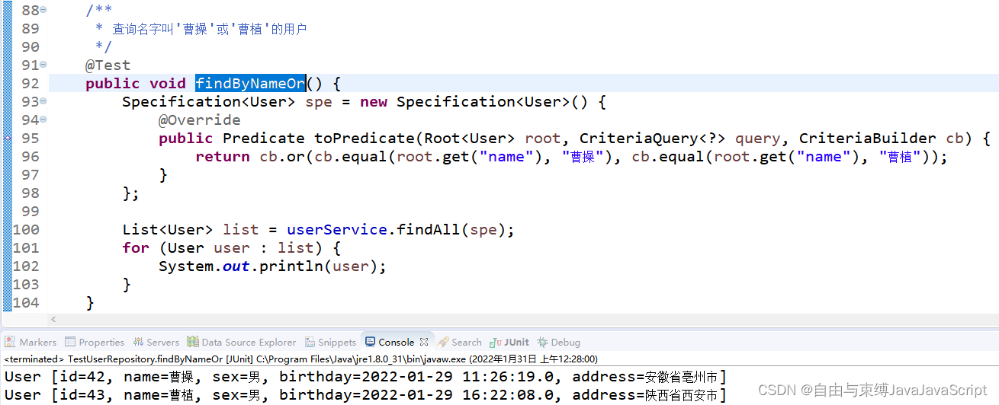Select the Console view tab

coord(390,343)
